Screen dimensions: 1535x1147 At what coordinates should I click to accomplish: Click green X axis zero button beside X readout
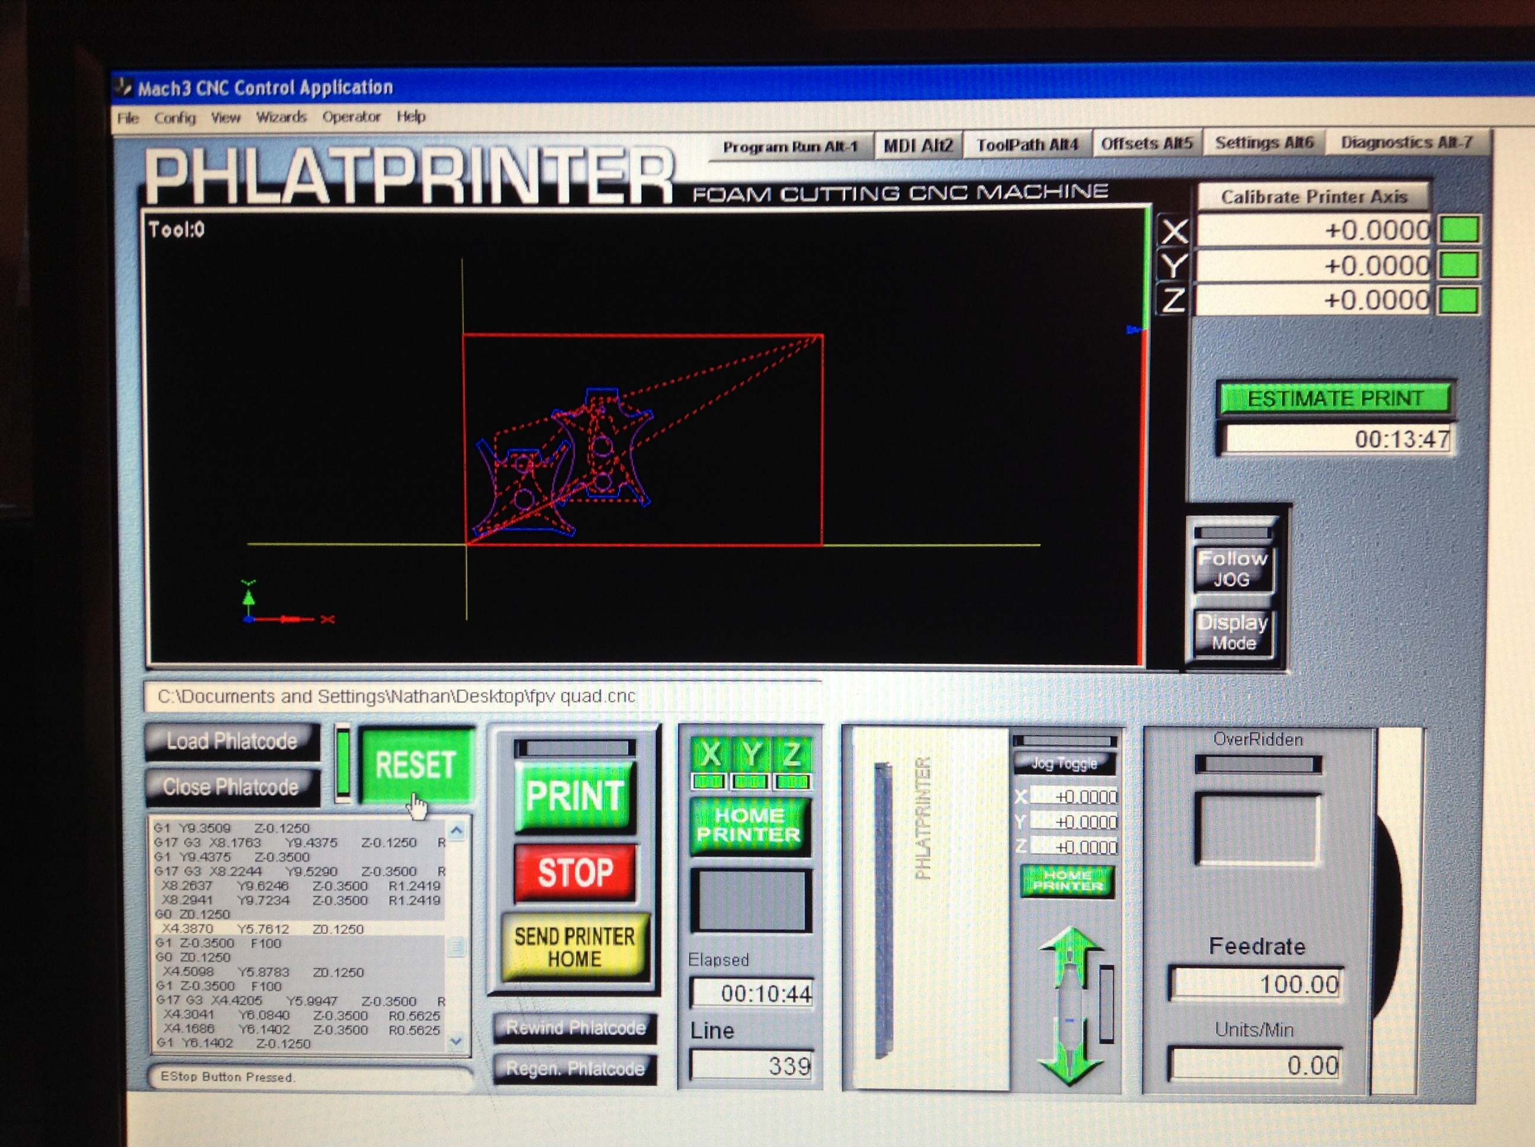click(x=1459, y=230)
